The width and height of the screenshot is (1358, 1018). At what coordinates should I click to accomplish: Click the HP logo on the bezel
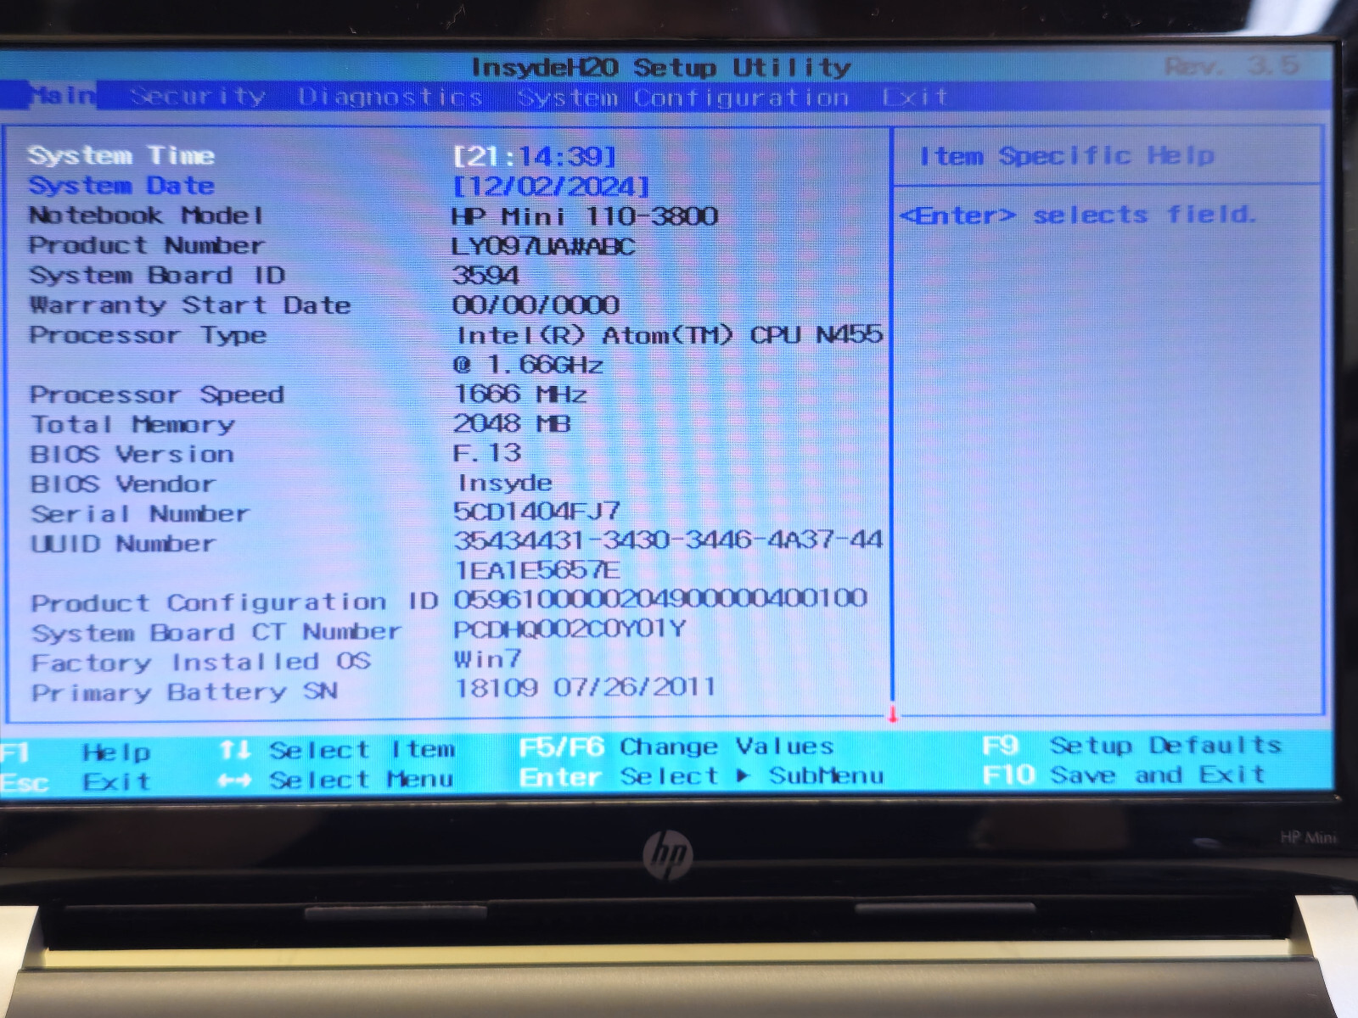pos(668,856)
